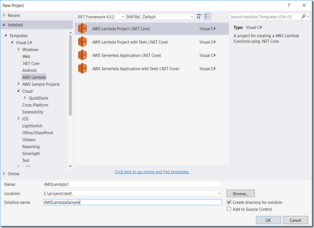
Task: Toggle Create directory for solution checkbox
Action: 229,202
